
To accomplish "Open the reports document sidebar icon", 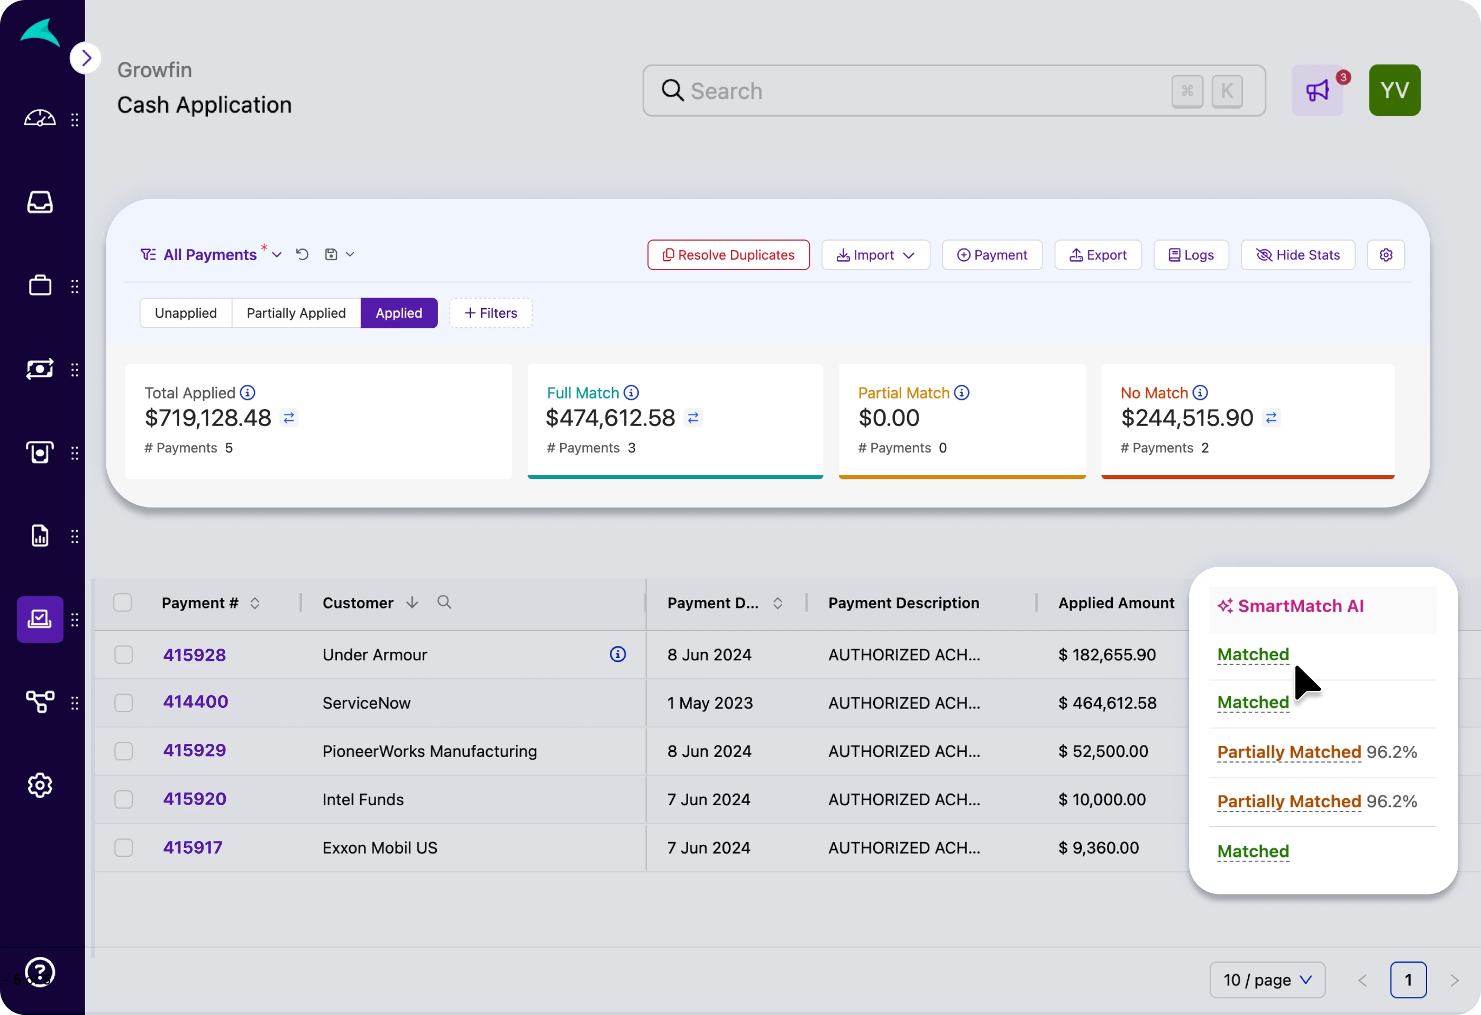I will pyautogui.click(x=40, y=536).
